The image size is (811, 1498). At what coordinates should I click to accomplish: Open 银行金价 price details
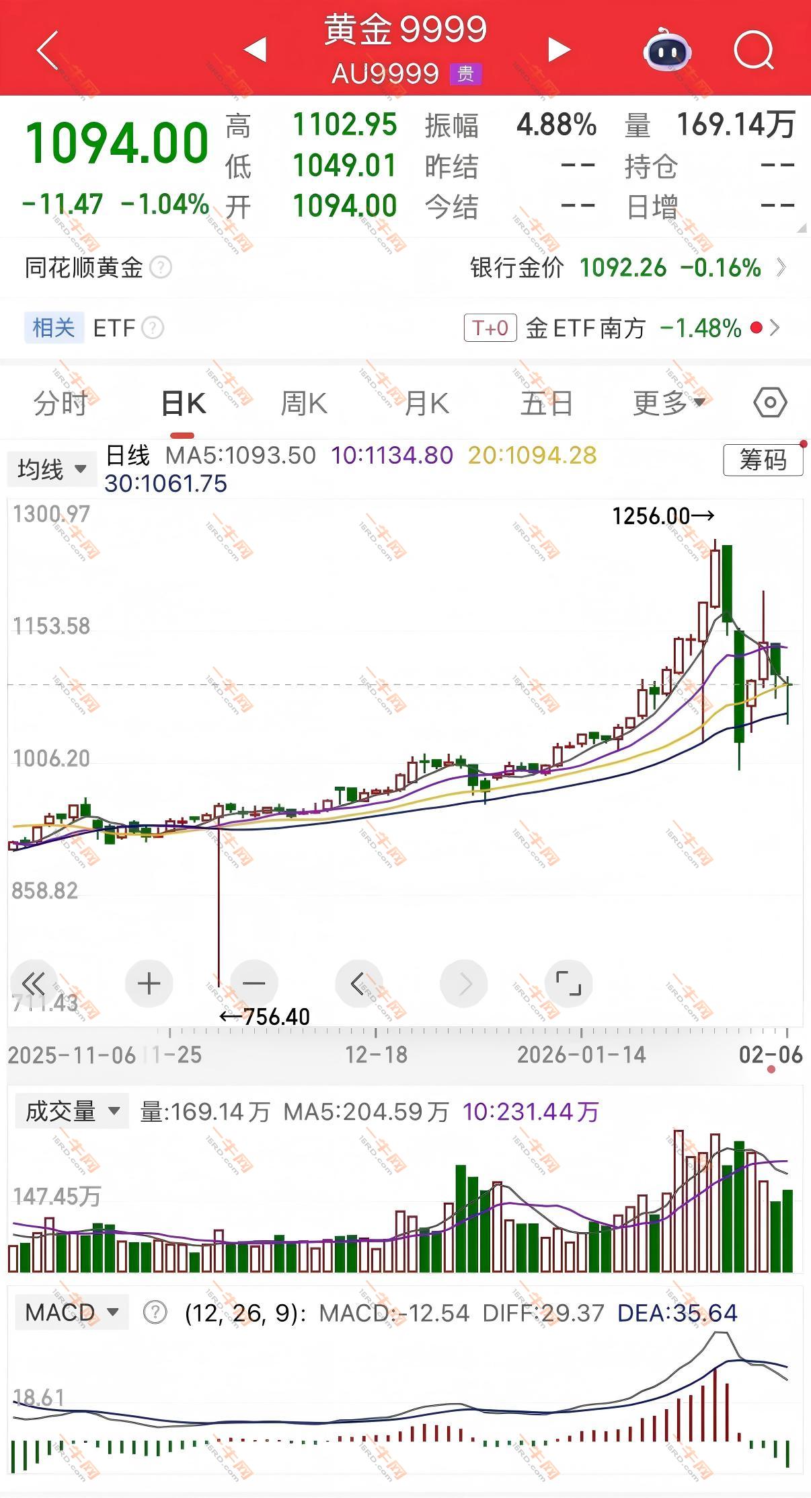coord(627,268)
